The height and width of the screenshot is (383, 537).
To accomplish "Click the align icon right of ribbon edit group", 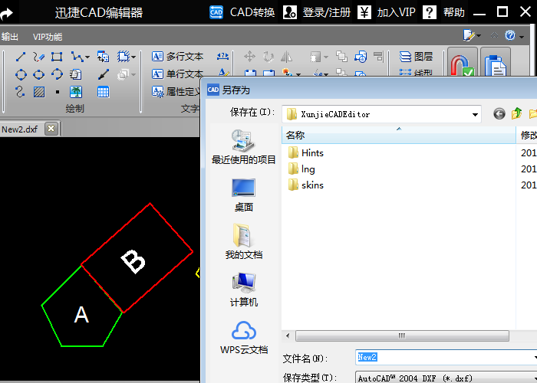I will [378, 57].
